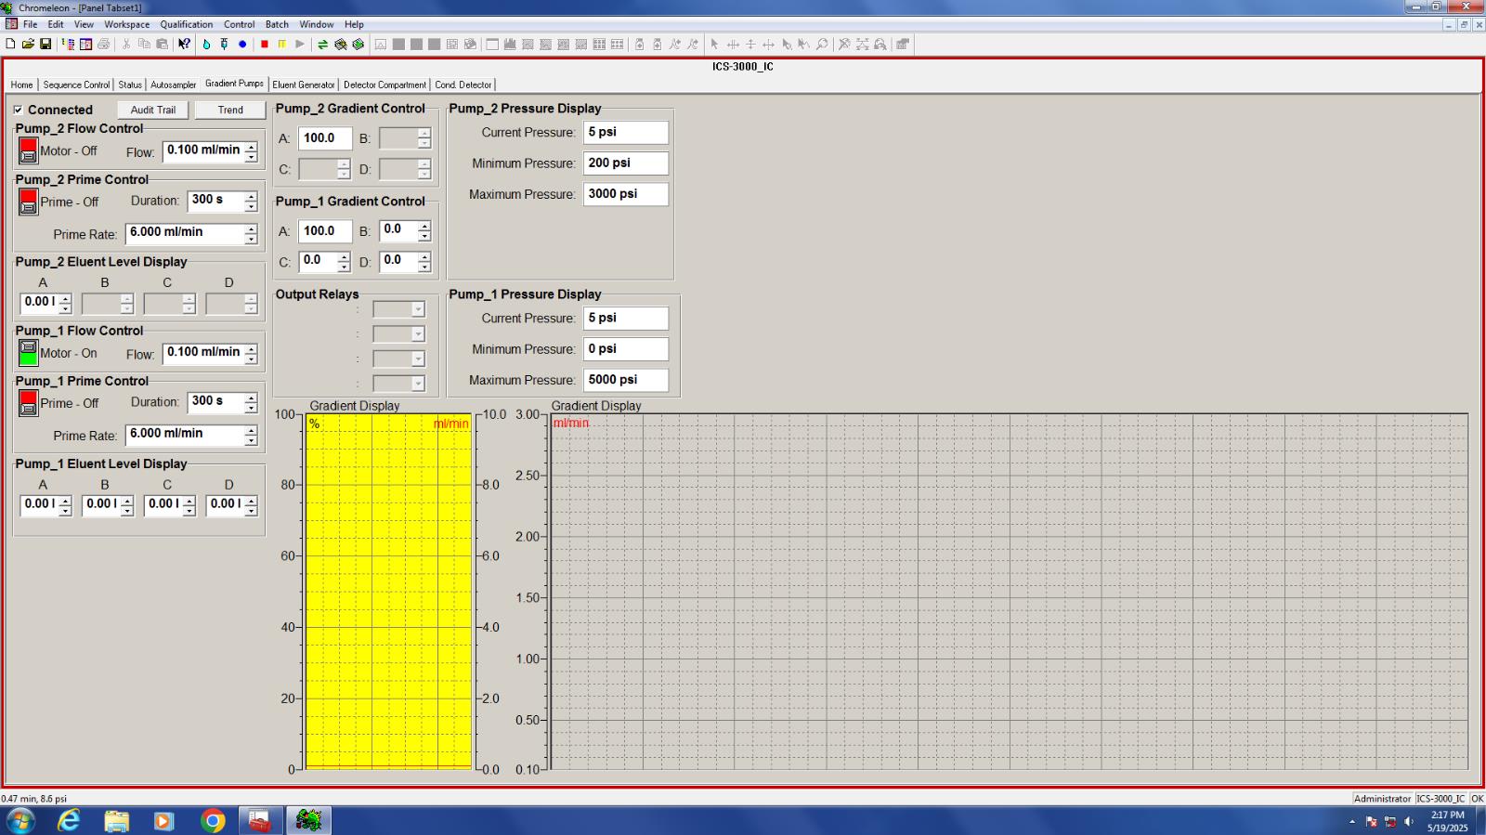The height and width of the screenshot is (835, 1486).
Task: Click the water drop flow icon
Action: point(206,45)
